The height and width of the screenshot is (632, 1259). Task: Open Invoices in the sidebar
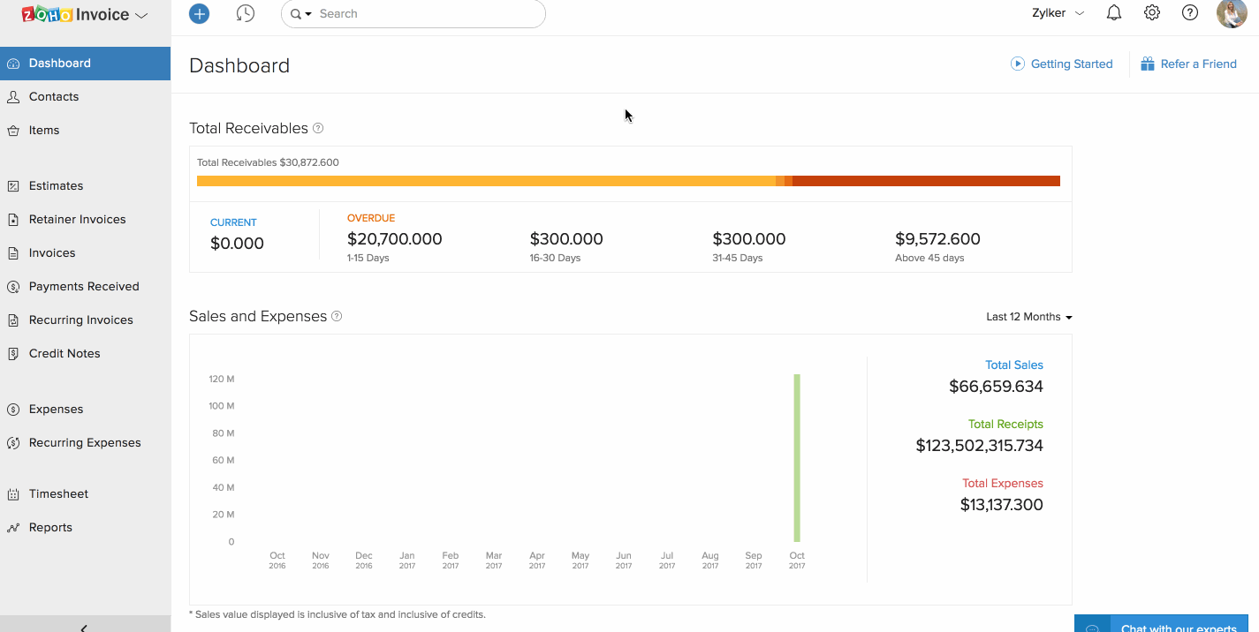tap(52, 252)
